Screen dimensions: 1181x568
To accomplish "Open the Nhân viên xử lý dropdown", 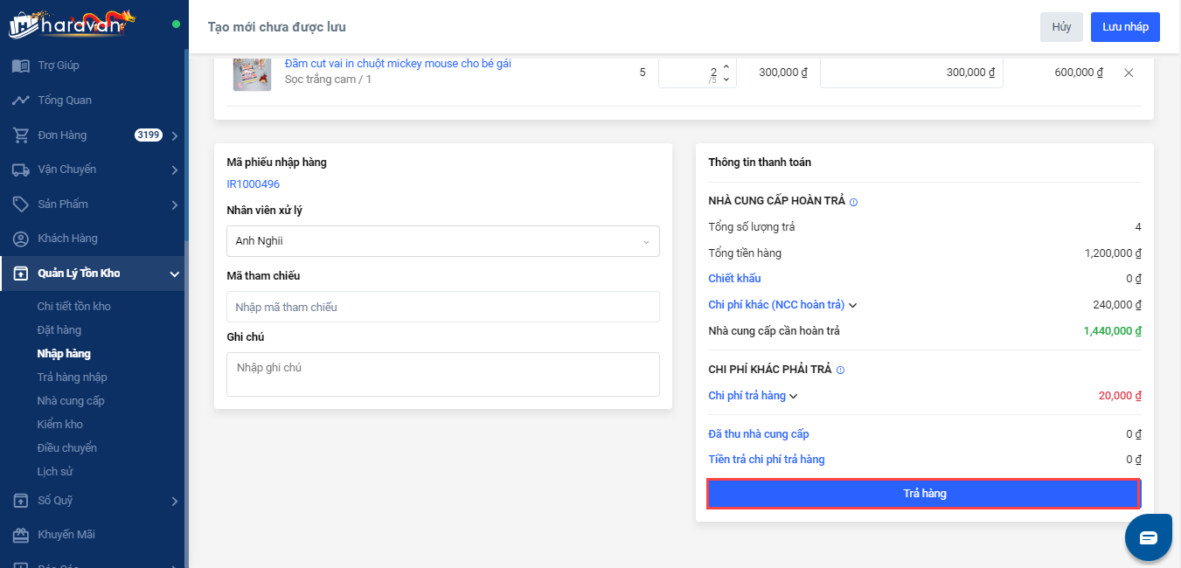I will pos(442,241).
